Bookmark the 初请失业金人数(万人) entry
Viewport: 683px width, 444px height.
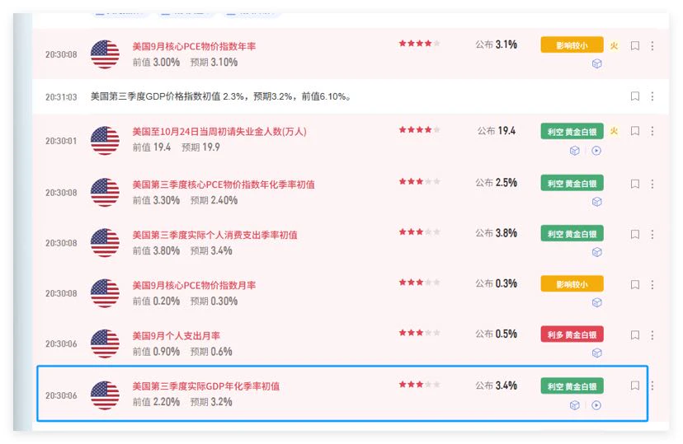click(635, 131)
